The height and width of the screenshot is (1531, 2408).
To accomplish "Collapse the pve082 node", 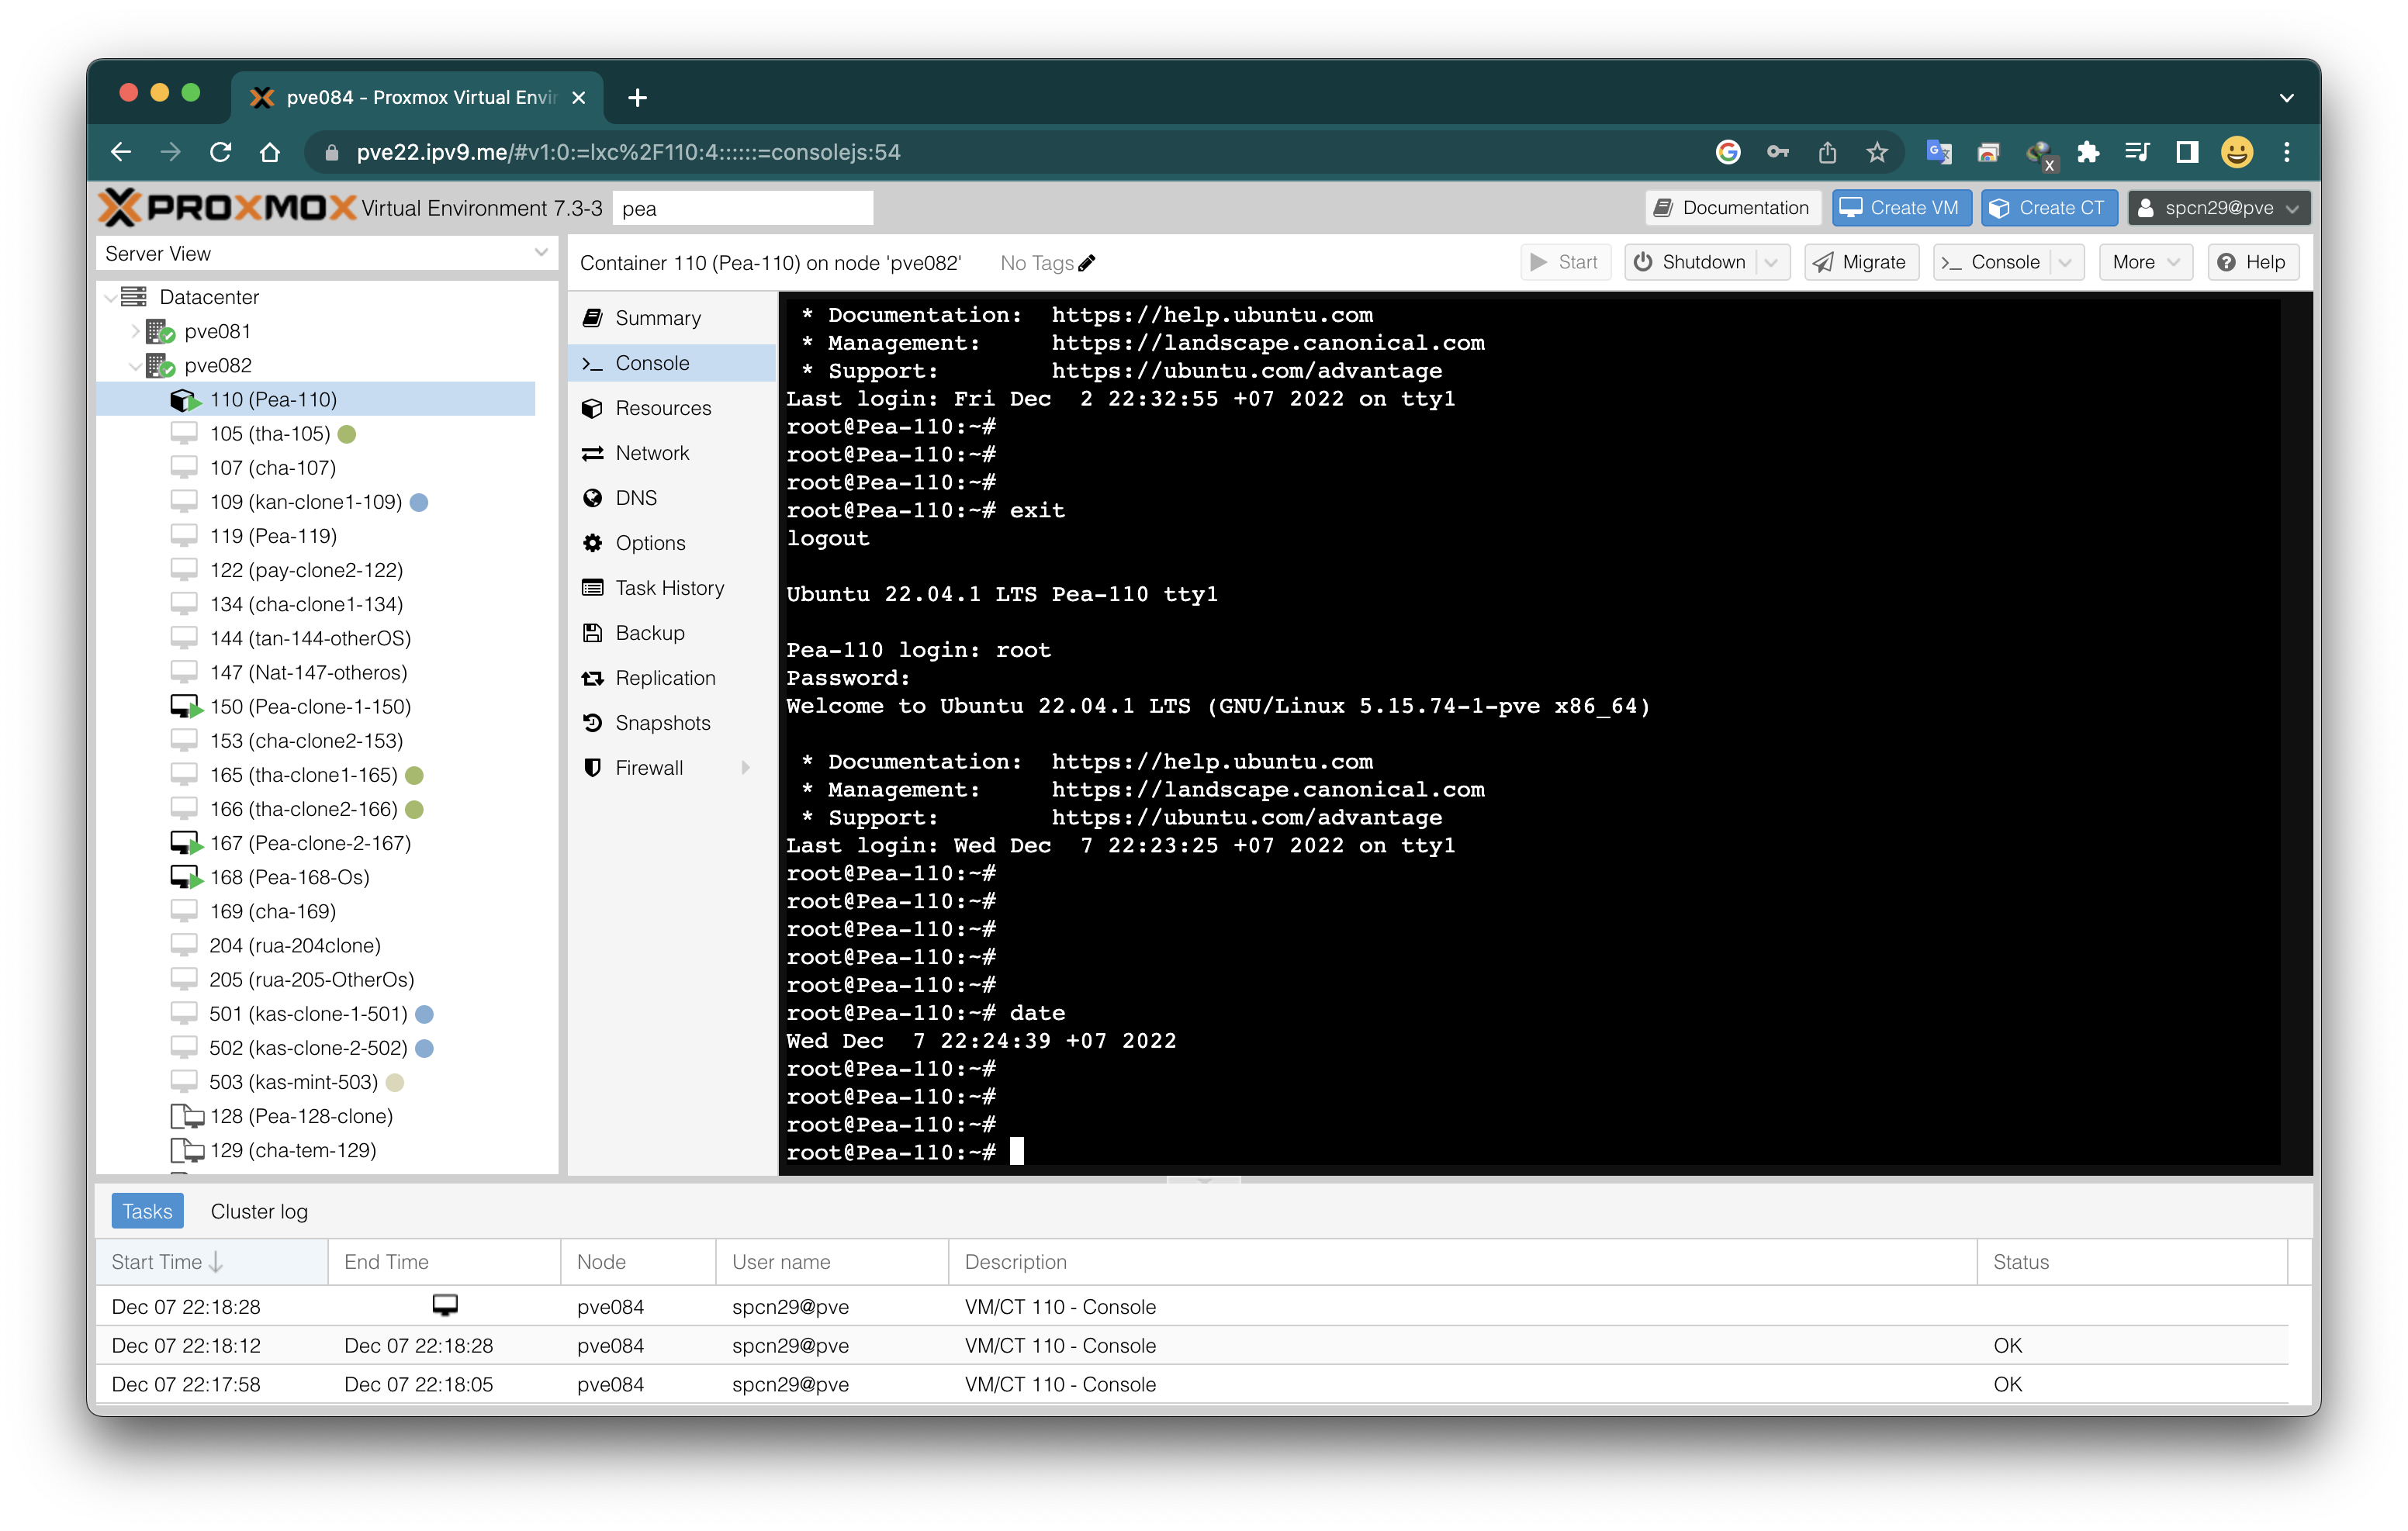I will coord(135,366).
